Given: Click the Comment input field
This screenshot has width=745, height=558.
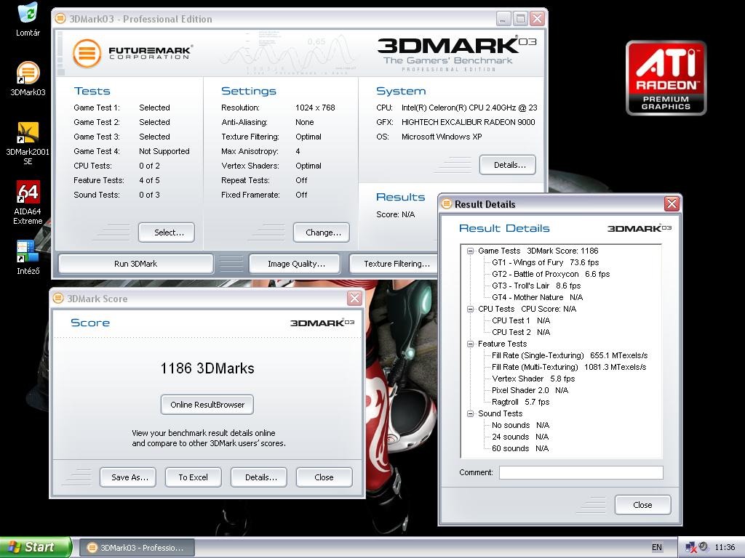Looking at the screenshot, I should pos(581,472).
